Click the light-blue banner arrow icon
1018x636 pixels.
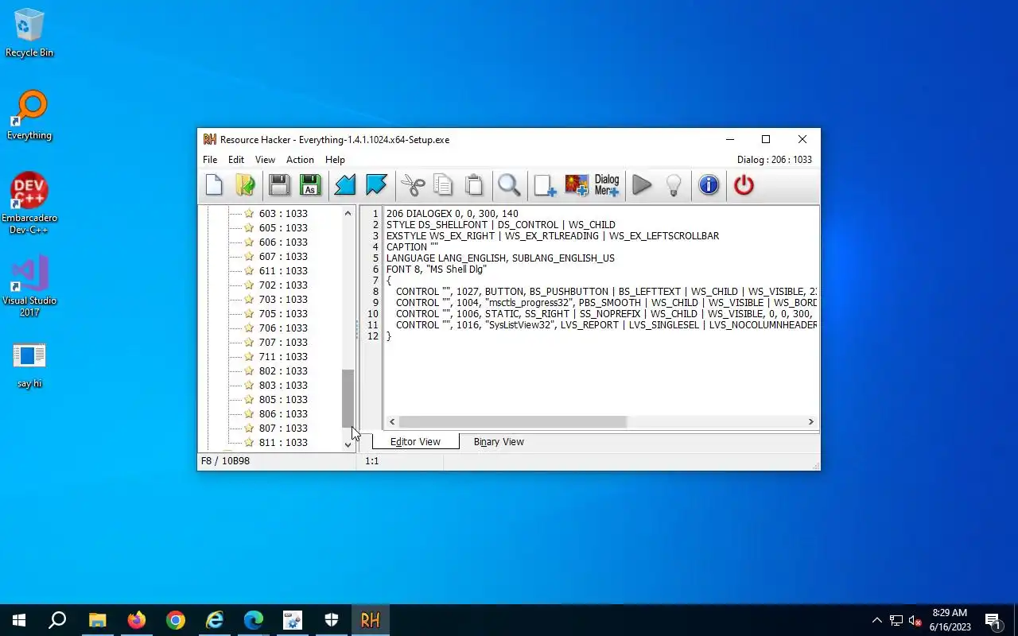tap(376, 185)
